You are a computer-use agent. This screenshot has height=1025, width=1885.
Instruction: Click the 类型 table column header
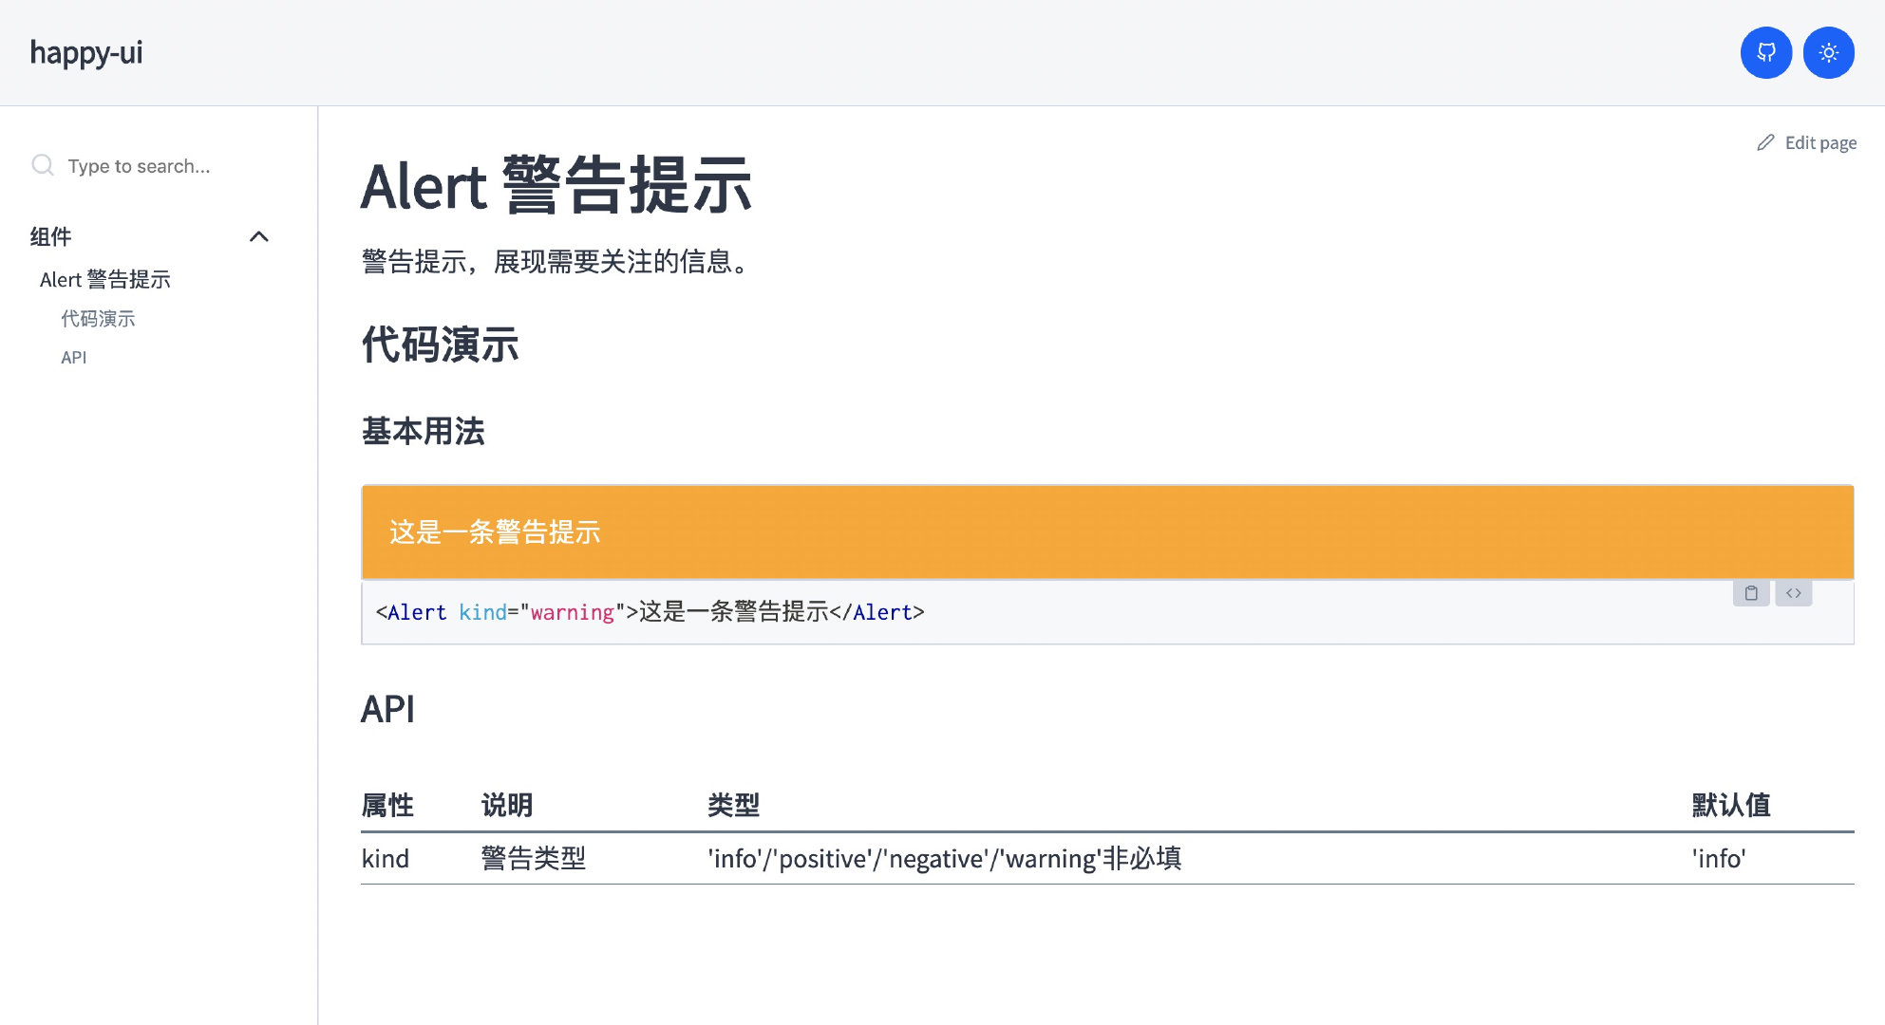point(733,805)
